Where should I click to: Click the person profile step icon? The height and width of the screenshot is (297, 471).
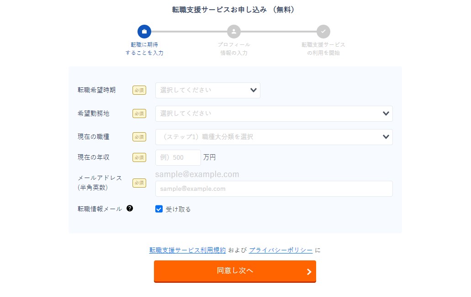pos(234,32)
